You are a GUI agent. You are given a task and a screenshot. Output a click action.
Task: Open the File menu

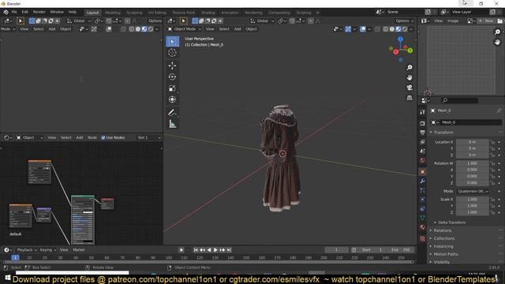coord(14,12)
